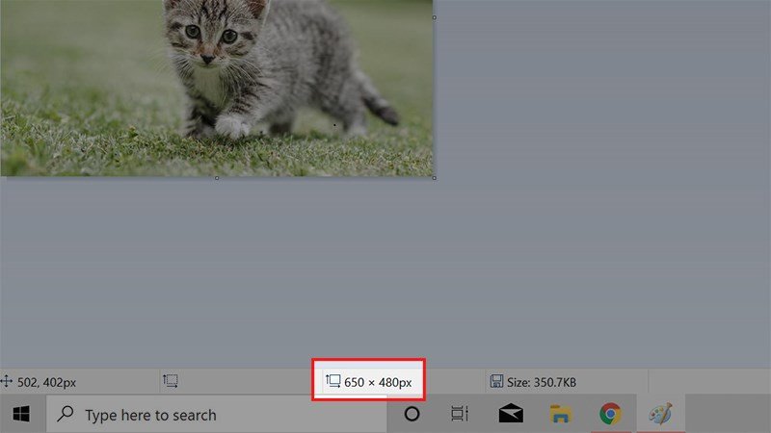The image size is (771, 433).
Task: Click the floppy disk file size icon
Action: coord(495,382)
